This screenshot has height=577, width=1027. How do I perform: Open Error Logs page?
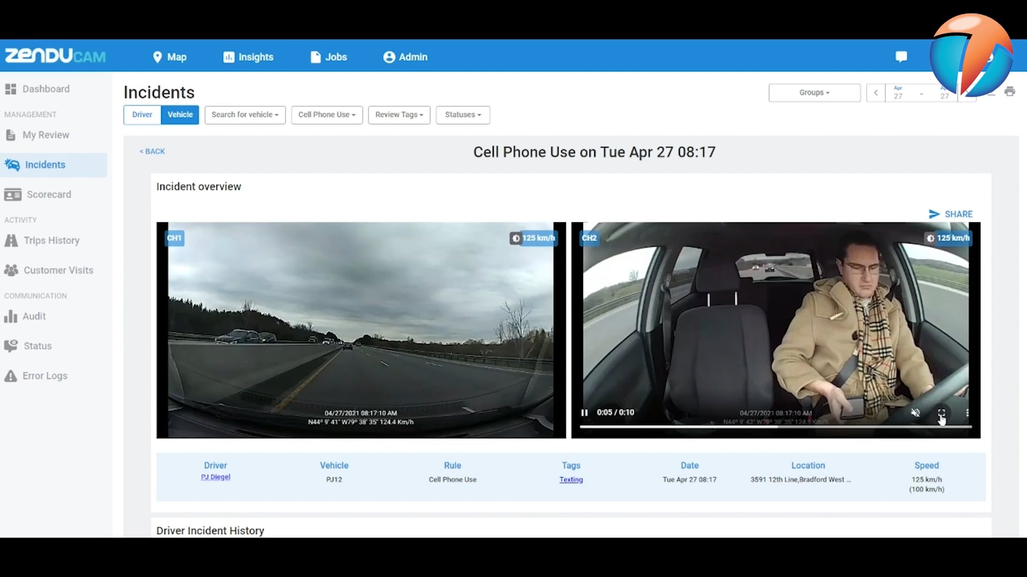(45, 376)
